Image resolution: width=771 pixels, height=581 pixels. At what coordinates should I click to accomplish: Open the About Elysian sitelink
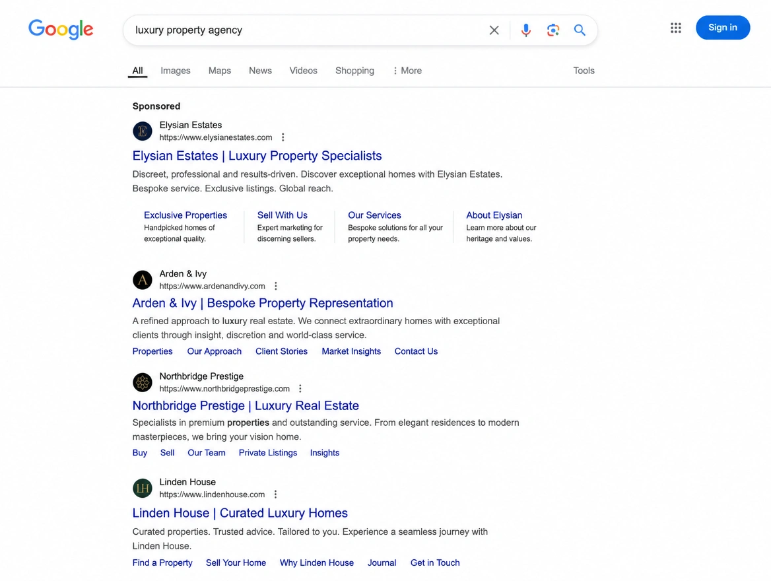pyautogui.click(x=494, y=215)
